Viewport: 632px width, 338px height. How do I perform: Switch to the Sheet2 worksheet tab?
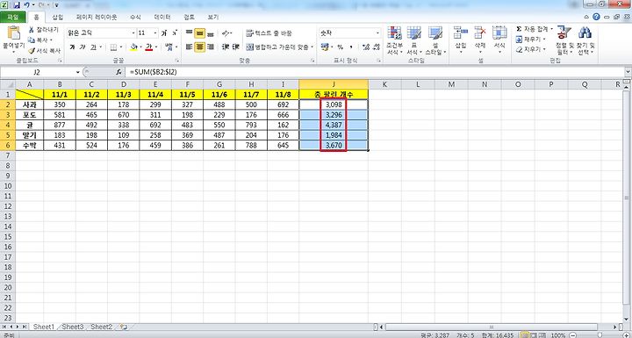pos(101,327)
